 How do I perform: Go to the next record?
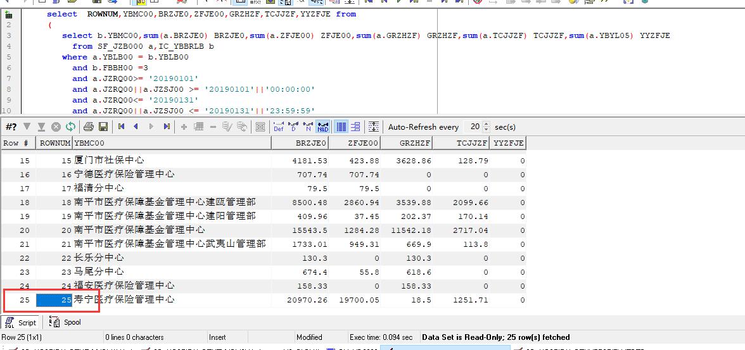[151, 127]
